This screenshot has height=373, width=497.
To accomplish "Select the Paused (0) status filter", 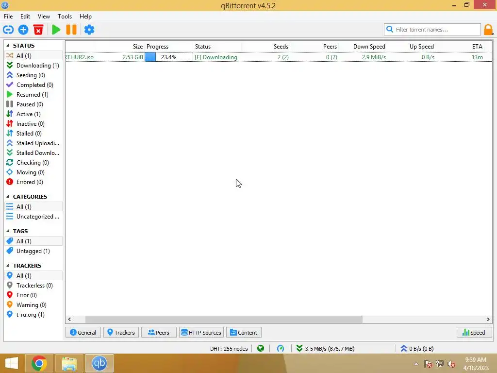I will click(x=33, y=104).
